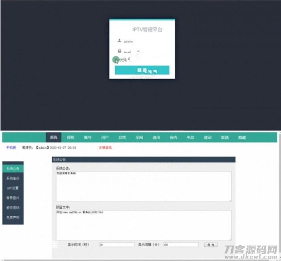The image size is (281, 261).
Task: Open 免责声明 in the left sidebar
Action: coord(13,218)
